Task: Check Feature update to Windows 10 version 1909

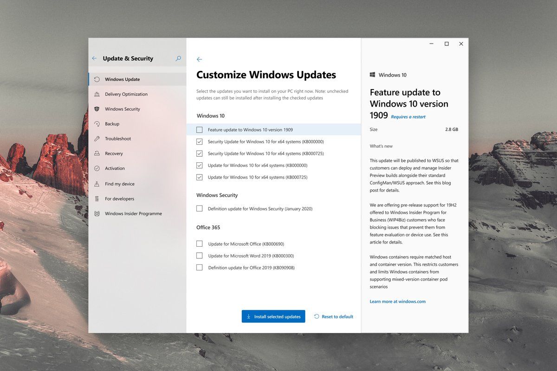Action: click(x=200, y=130)
